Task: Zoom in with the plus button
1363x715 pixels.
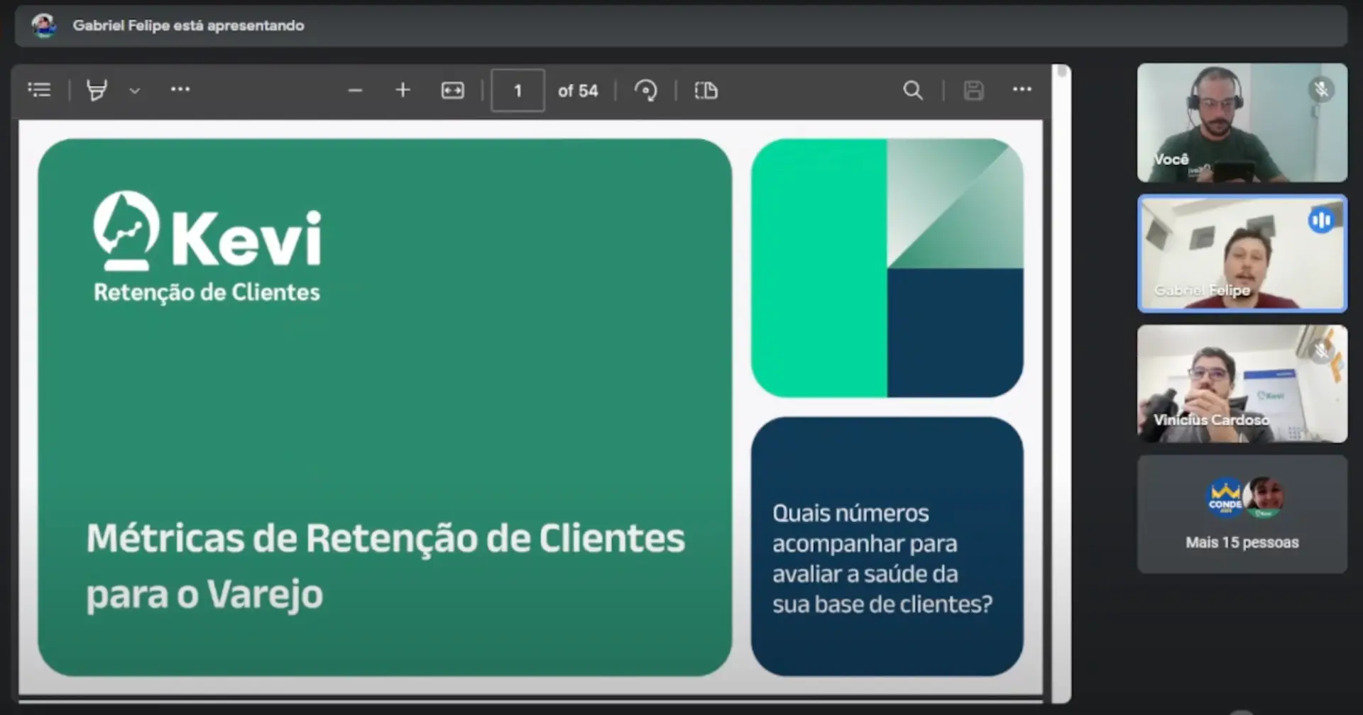Action: (x=403, y=90)
